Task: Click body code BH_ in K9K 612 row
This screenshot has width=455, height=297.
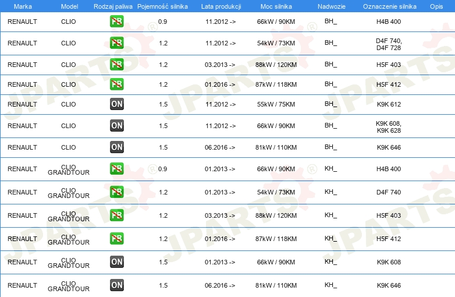Action: pos(331,104)
